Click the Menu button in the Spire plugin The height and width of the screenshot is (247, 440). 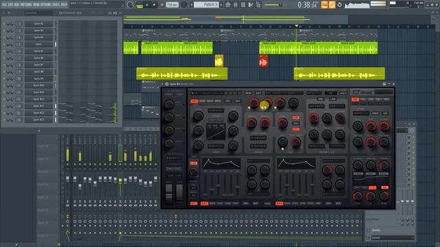248,93
